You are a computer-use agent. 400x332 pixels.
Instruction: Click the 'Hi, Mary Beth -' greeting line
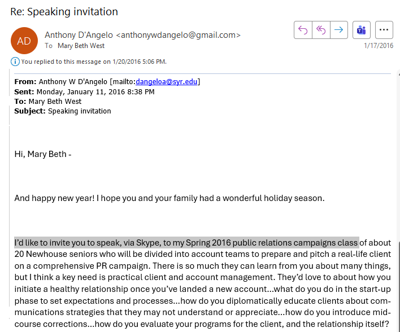pos(43,154)
